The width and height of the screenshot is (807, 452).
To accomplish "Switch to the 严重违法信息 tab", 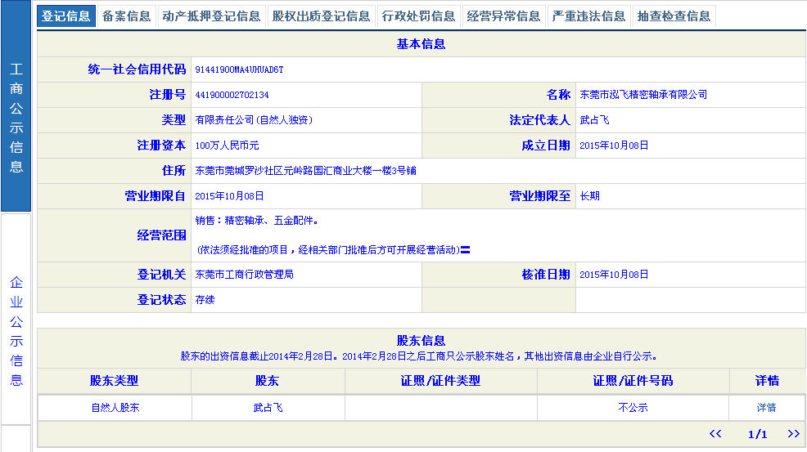I will pyautogui.click(x=588, y=16).
